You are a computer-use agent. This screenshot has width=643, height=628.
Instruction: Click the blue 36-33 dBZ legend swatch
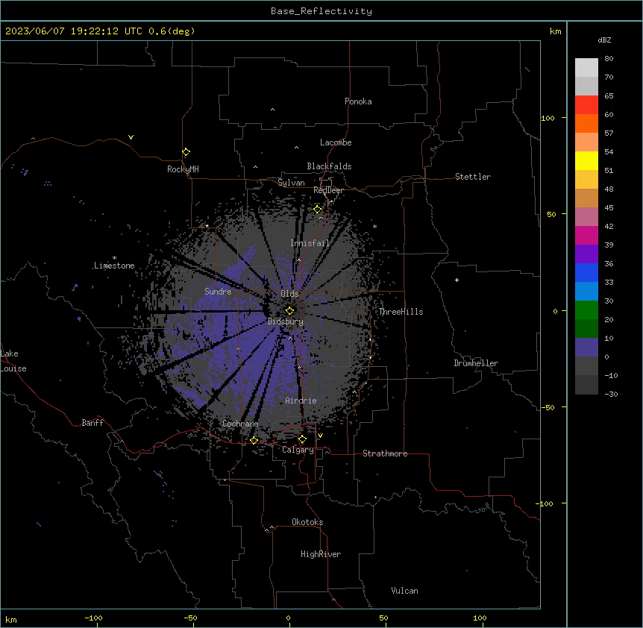(x=586, y=272)
